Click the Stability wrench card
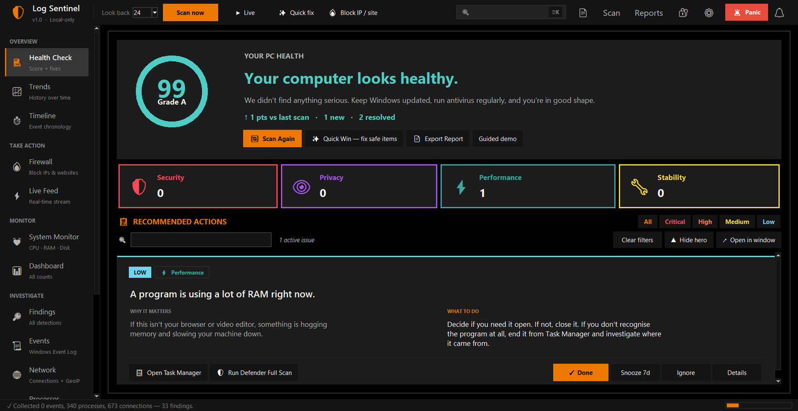798x411 pixels. 699,186
